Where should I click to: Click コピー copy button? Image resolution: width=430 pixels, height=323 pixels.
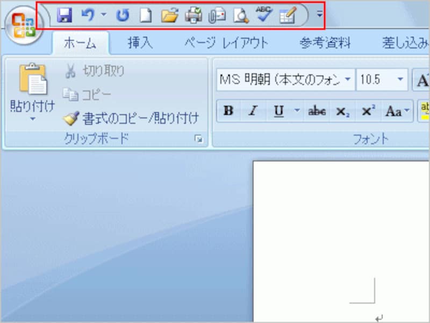pyautogui.click(x=87, y=95)
